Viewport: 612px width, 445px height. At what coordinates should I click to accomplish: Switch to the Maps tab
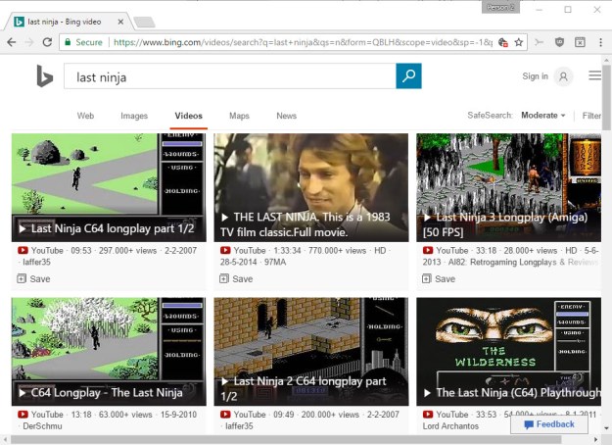tap(239, 116)
